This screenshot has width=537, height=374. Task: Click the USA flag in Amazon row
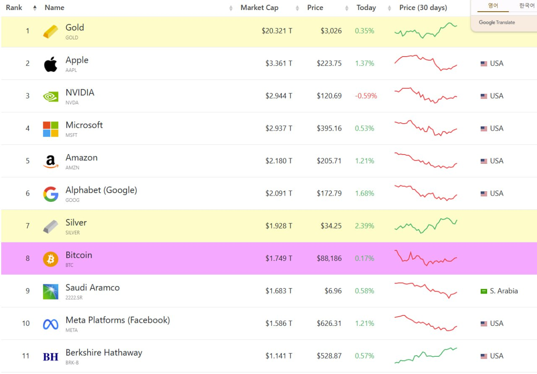point(484,161)
